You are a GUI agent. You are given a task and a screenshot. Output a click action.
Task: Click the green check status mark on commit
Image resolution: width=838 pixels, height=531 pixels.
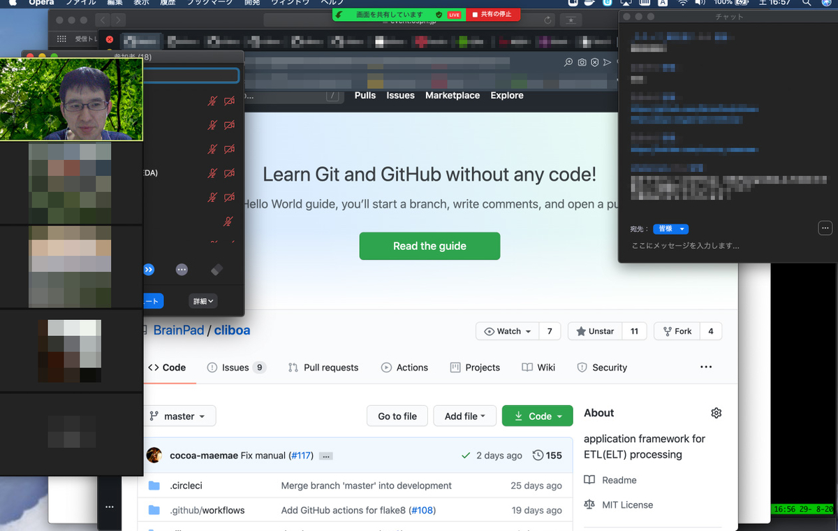pos(466,455)
